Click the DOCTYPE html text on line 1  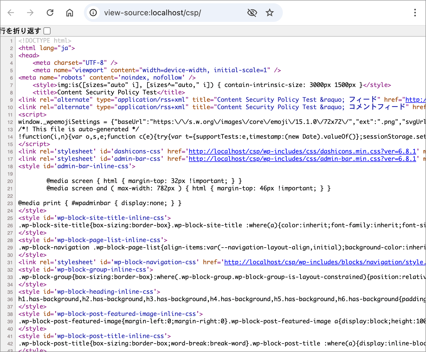(45, 41)
